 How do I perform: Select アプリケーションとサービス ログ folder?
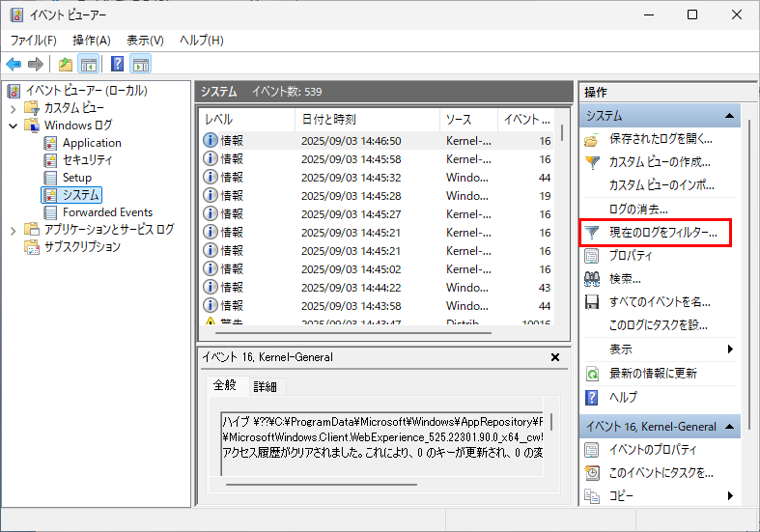(x=109, y=229)
